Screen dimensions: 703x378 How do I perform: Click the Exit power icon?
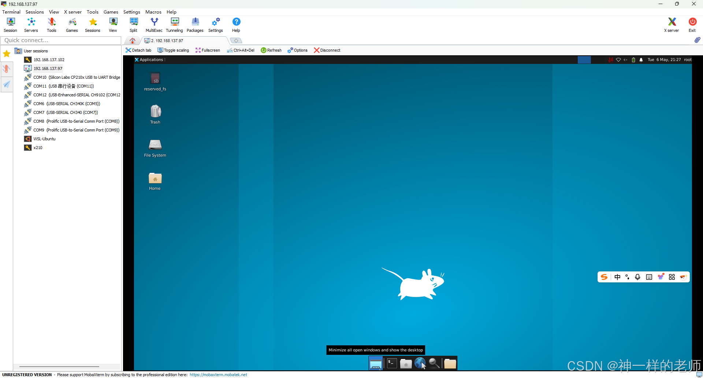click(692, 25)
